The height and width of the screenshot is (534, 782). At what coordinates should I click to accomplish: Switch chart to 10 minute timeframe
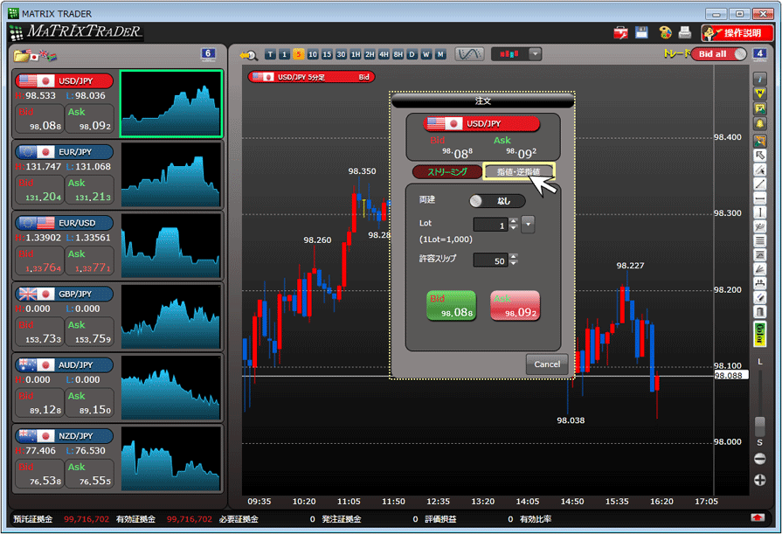pos(313,54)
